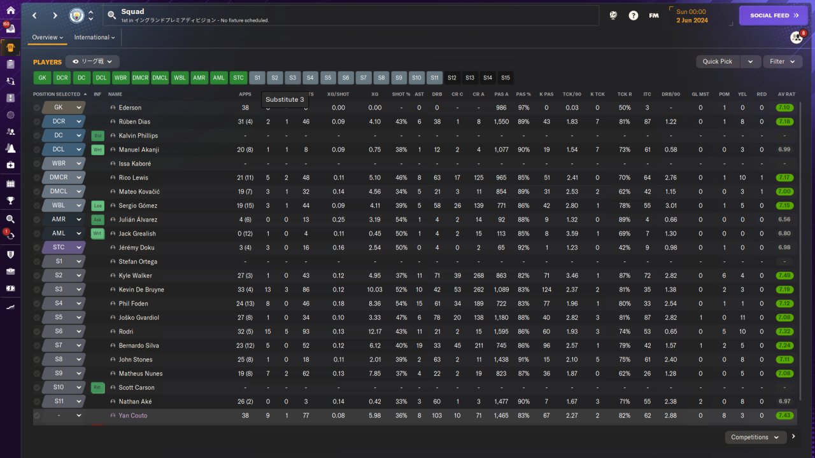Image resolution: width=815 pixels, height=458 pixels.
Task: Open the help question mark icon
Action: (x=634, y=15)
